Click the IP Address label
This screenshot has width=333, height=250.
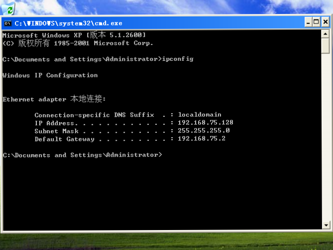pyautogui.click(x=54, y=123)
